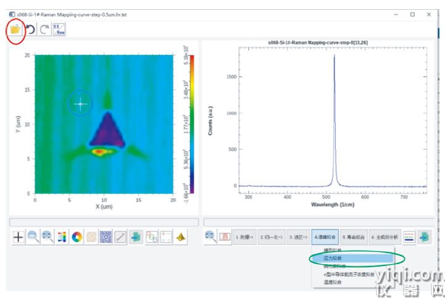445x298 pixels.
Task: Open the color wheel palette
Action: pyautogui.click(x=77, y=237)
